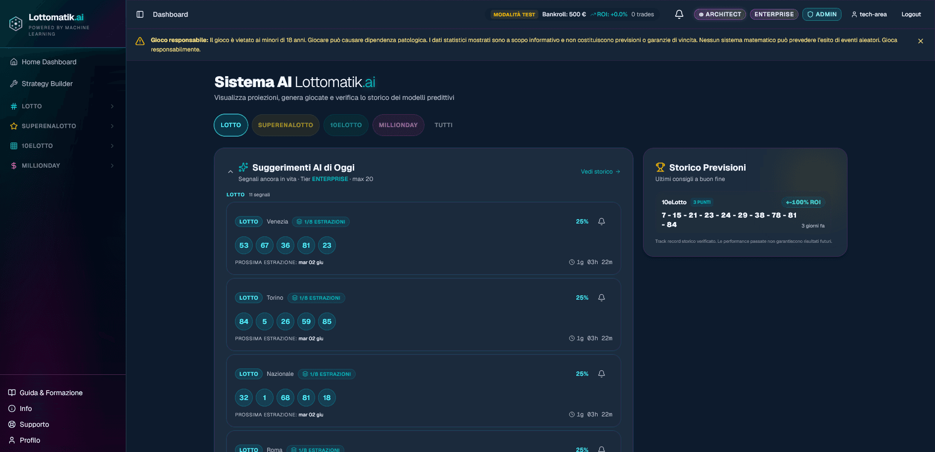Click the MILLIONDAY dollar icon in sidebar
Viewport: 935px width, 452px height.
(14, 166)
